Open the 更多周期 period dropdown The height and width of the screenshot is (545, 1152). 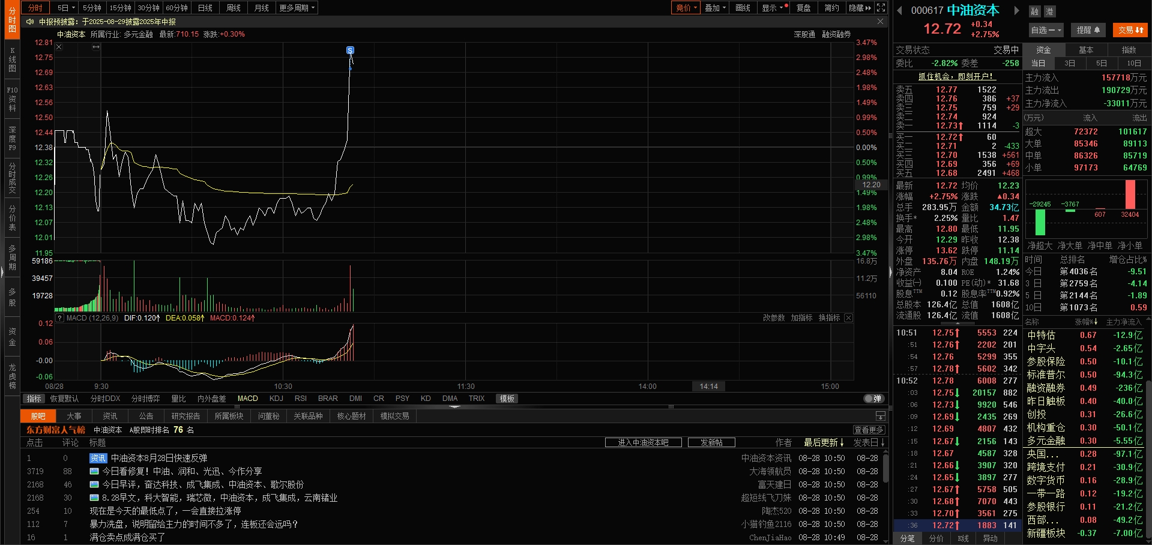click(297, 8)
